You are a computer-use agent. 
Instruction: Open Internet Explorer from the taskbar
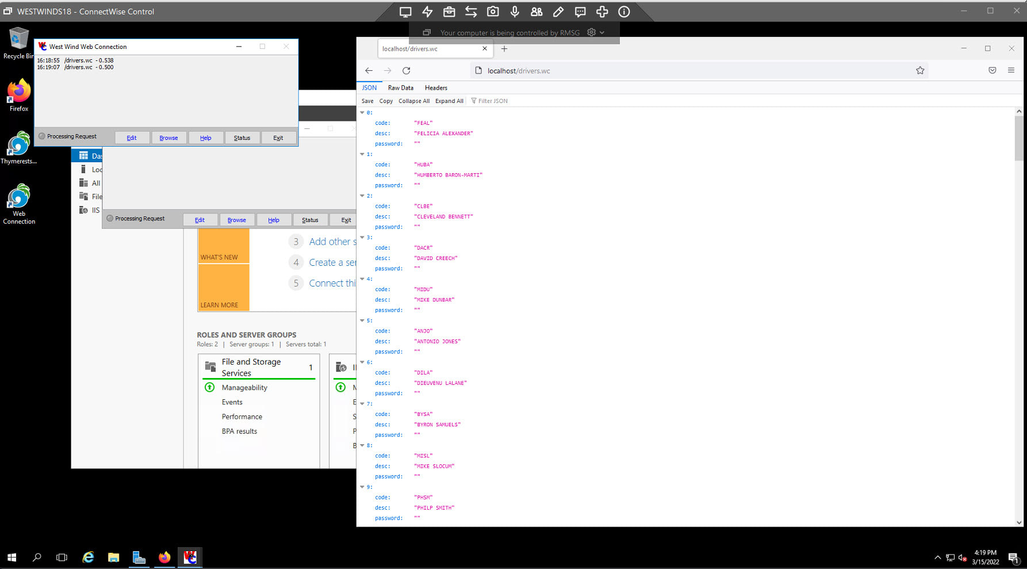pyautogui.click(x=88, y=557)
